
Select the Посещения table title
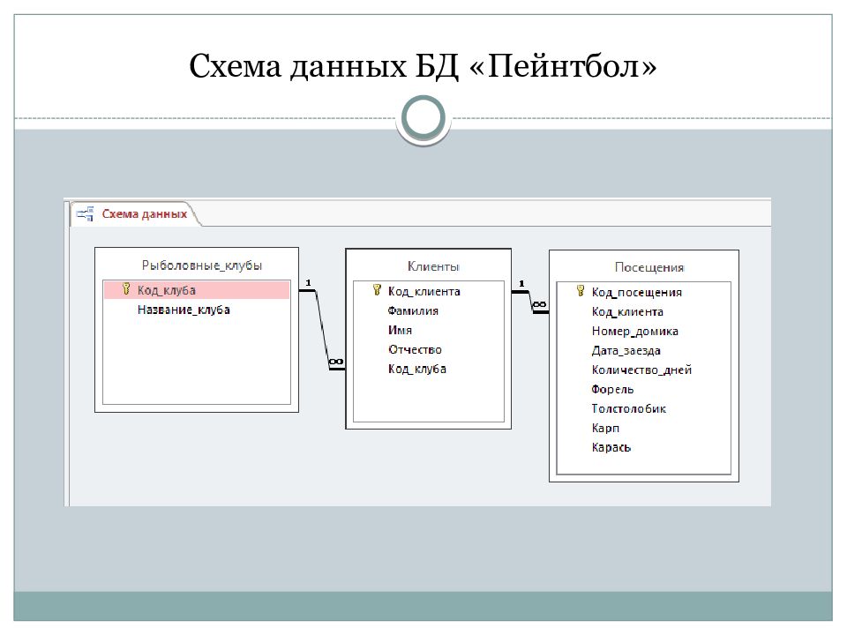(649, 267)
